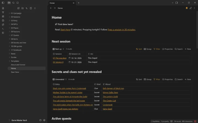The width and height of the screenshot is (198, 123).
Task: Open canvas icon in ribbon
Action: point(3,16)
